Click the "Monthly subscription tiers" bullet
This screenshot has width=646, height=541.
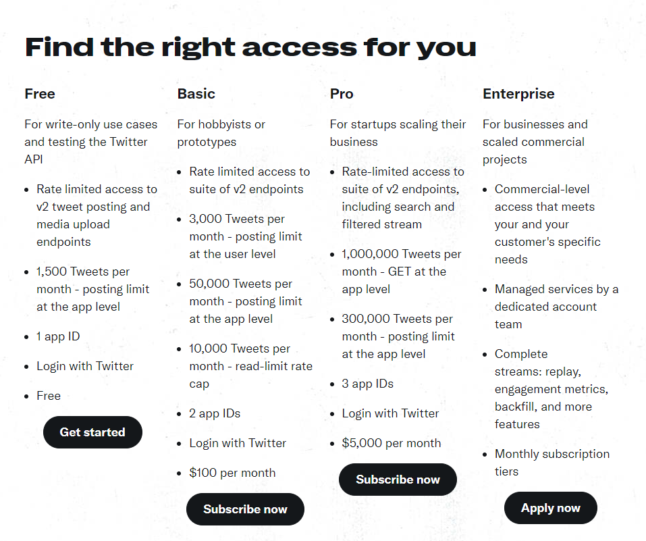(x=551, y=463)
